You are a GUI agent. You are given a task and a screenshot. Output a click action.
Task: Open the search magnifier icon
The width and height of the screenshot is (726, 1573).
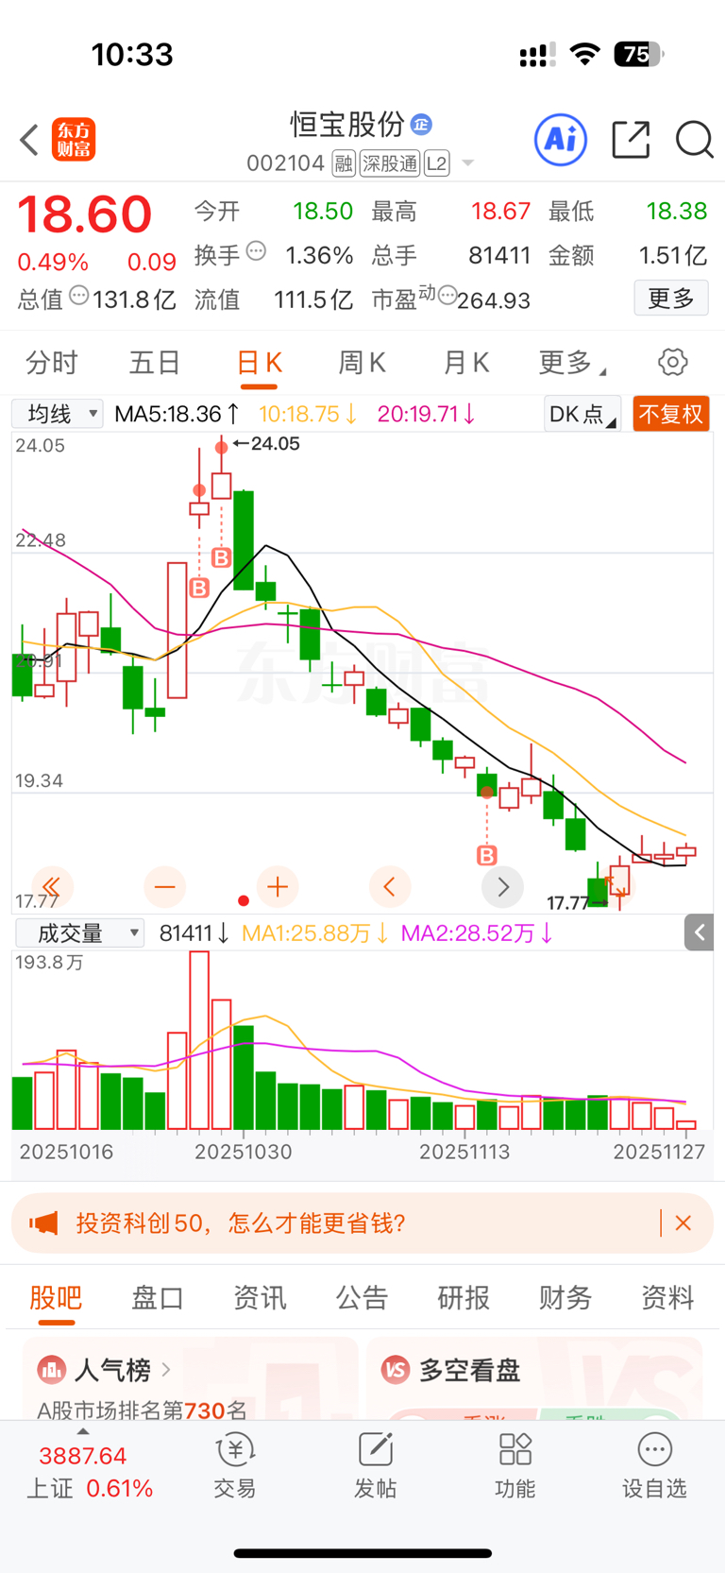[694, 140]
